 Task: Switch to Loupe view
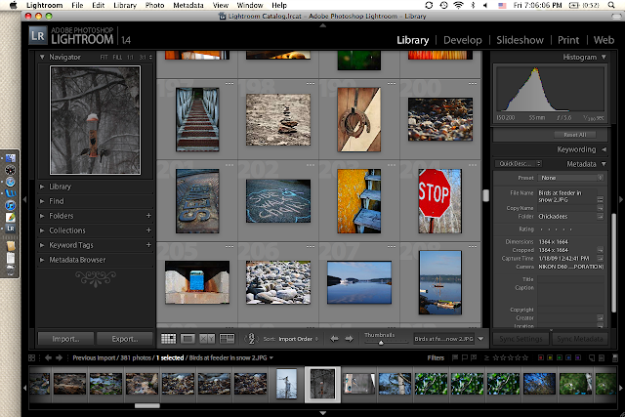click(x=188, y=339)
